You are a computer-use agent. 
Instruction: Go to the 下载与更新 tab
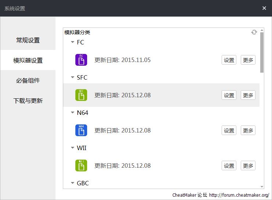coord(28,101)
